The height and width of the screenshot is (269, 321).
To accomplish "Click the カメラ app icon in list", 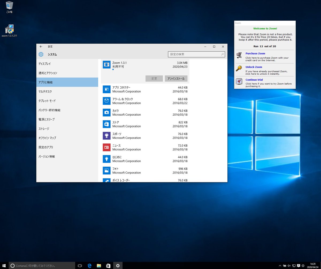I will pyautogui.click(x=106, y=112).
